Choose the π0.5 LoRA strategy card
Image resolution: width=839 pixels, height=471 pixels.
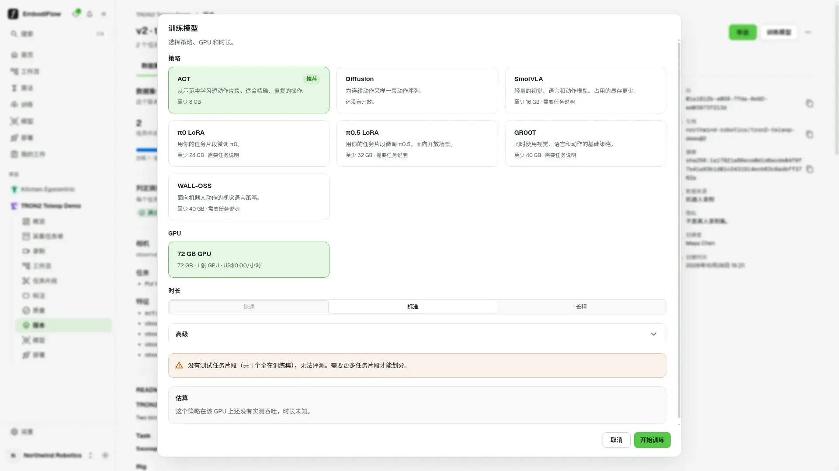[417, 143]
